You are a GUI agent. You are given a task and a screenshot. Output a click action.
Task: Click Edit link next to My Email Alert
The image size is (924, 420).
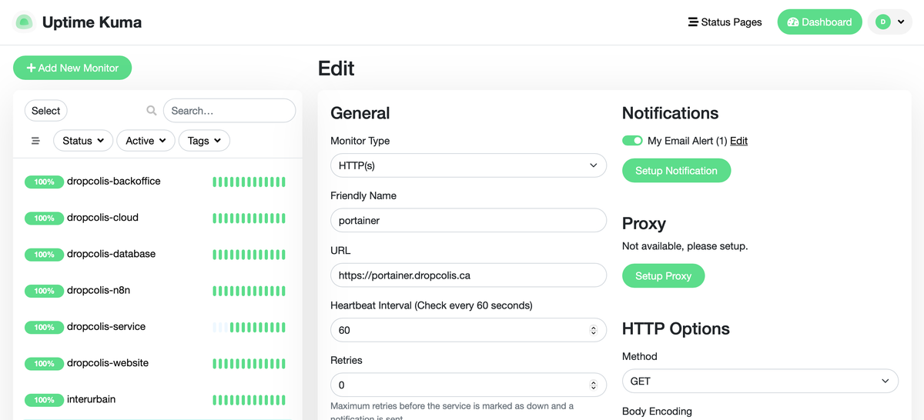coord(738,141)
